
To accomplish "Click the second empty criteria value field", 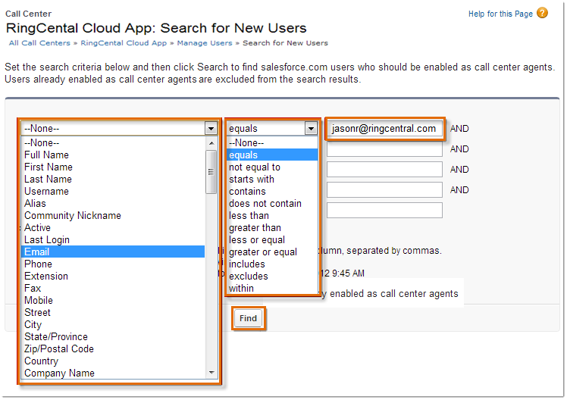I will (x=384, y=149).
